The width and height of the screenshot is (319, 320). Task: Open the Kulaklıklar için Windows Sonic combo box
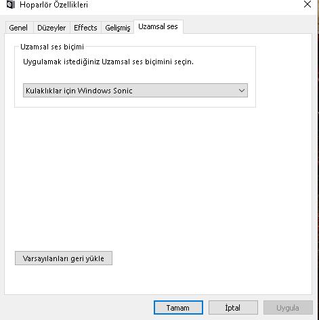(135, 91)
